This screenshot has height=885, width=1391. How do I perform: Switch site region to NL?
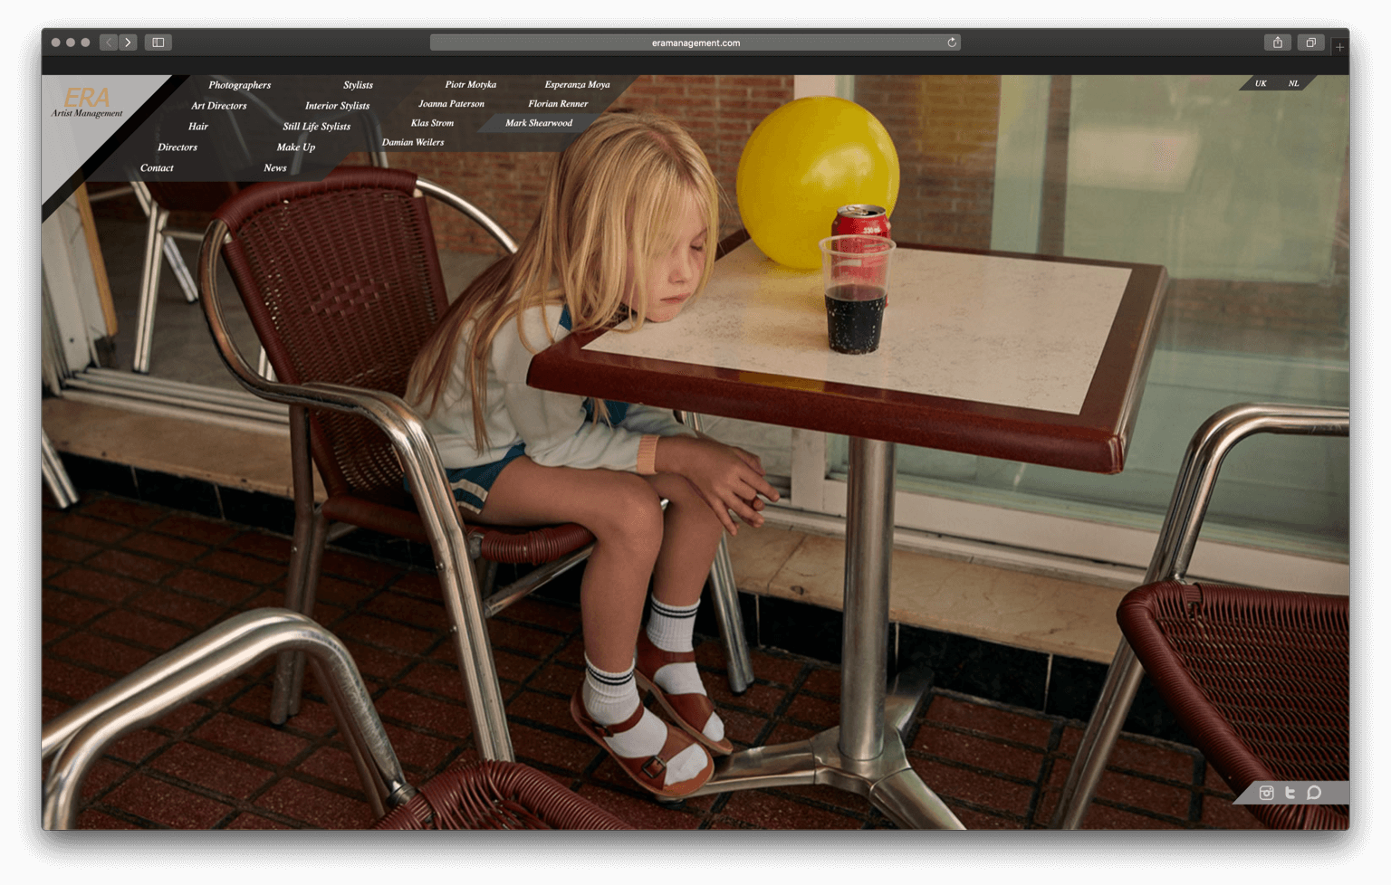click(x=1293, y=83)
